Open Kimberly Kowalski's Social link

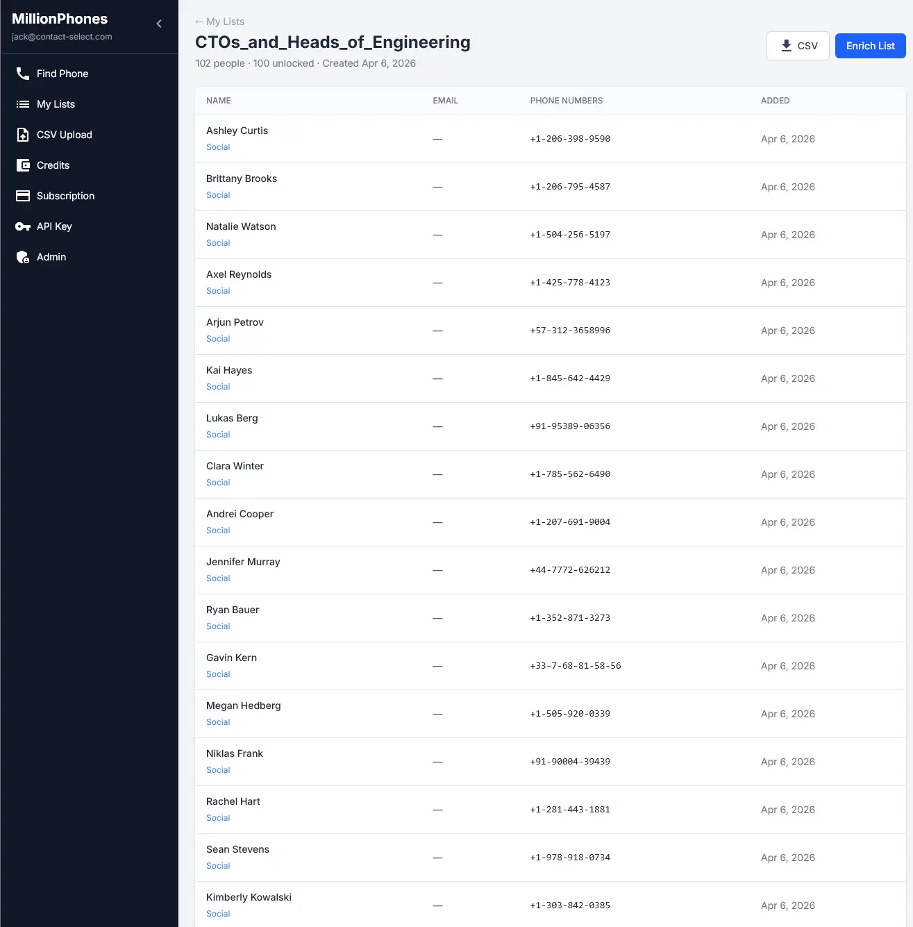218,914
